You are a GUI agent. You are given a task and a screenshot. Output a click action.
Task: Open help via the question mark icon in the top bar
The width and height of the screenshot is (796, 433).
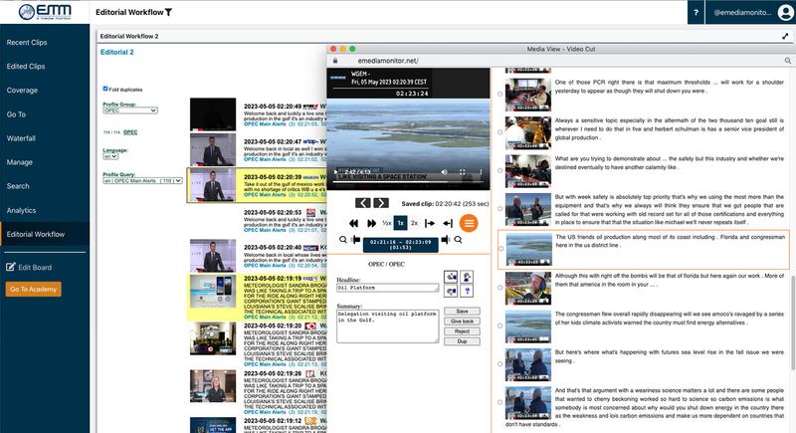tap(696, 12)
